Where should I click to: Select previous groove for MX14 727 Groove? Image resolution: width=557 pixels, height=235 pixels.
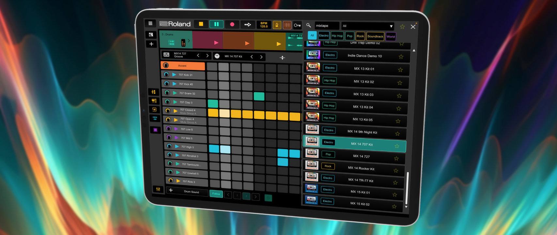pyautogui.click(x=198, y=55)
